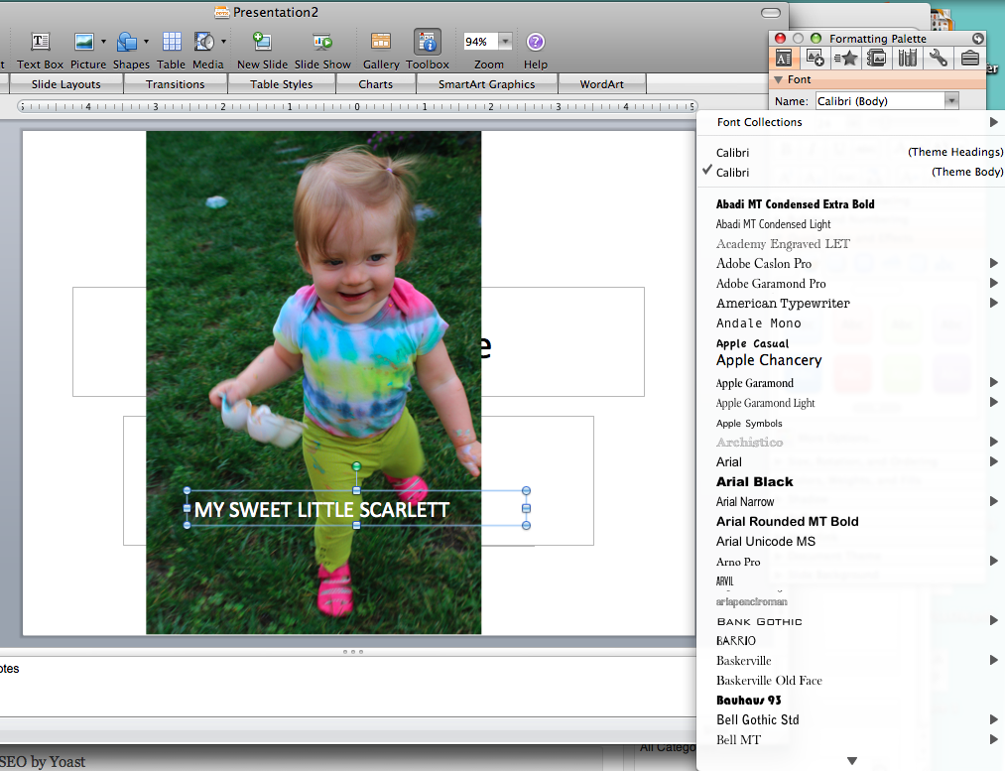
Task: Click the Shapes toolbar icon
Action: click(127, 42)
